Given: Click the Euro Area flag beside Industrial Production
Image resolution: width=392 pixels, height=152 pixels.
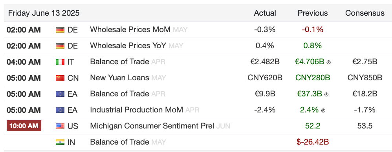Looking at the screenshot, I should 60,110.
